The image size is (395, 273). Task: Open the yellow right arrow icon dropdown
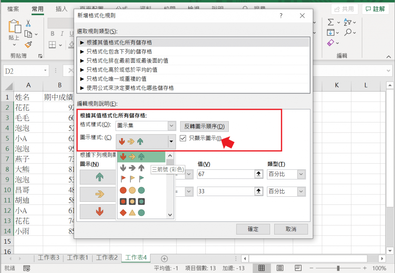point(98,194)
